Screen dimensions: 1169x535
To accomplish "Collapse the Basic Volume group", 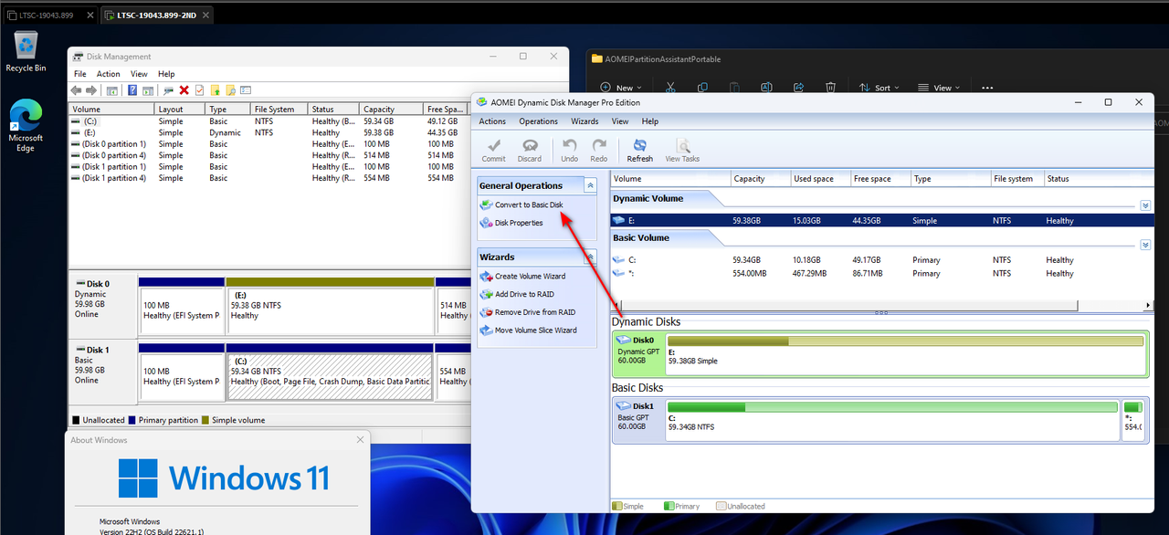I will pyautogui.click(x=1145, y=246).
